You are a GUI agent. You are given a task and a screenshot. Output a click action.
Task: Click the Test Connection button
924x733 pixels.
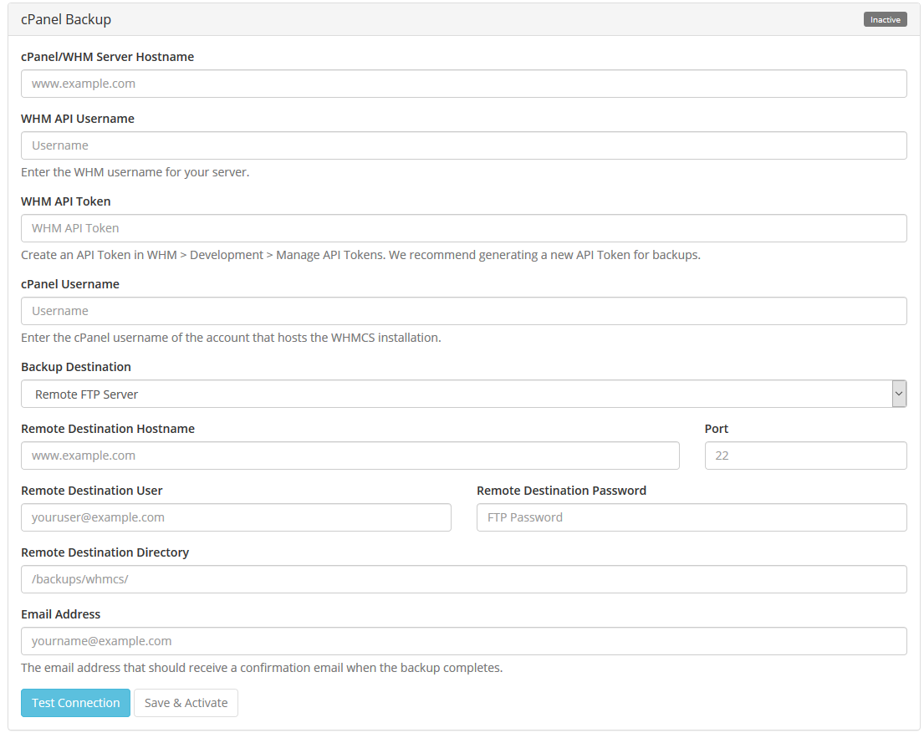coord(75,703)
